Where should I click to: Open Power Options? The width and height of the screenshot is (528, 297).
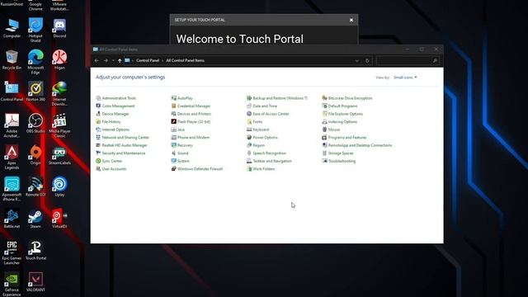click(x=262, y=138)
